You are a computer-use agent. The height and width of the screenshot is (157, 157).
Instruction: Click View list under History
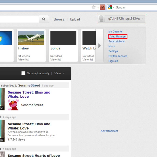pyautogui.click(x=24, y=60)
